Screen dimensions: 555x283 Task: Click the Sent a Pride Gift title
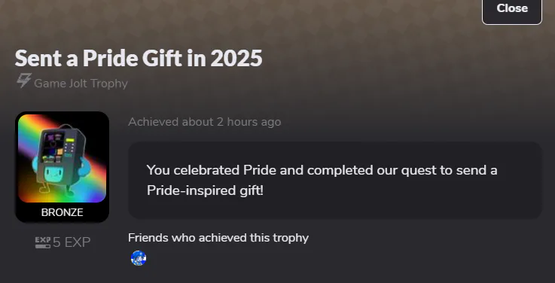click(139, 58)
